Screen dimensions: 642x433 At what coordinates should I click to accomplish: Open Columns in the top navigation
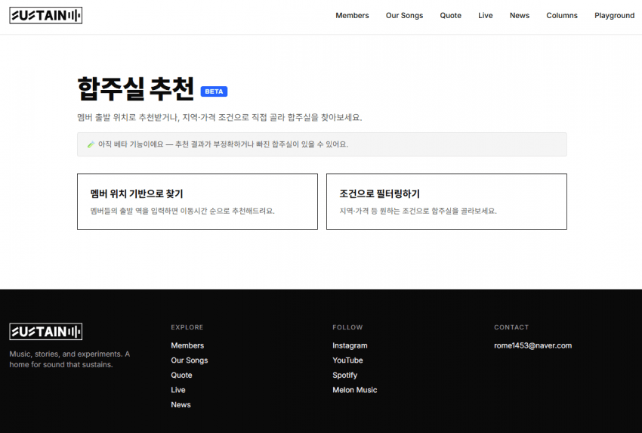pos(562,16)
